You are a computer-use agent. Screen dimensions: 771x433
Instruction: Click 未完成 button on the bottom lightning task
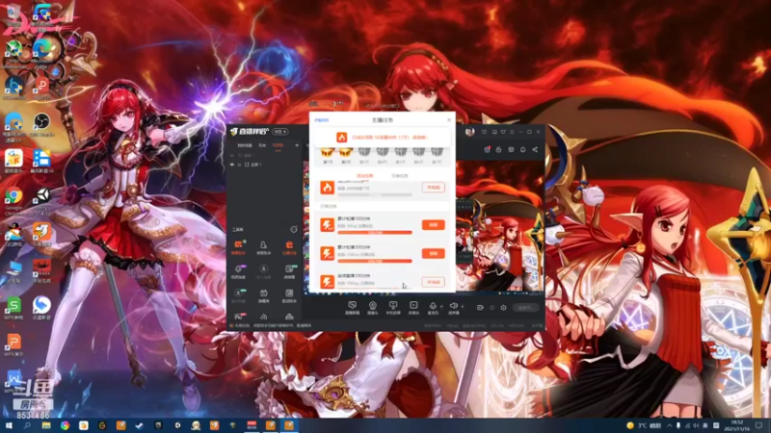pyautogui.click(x=433, y=282)
